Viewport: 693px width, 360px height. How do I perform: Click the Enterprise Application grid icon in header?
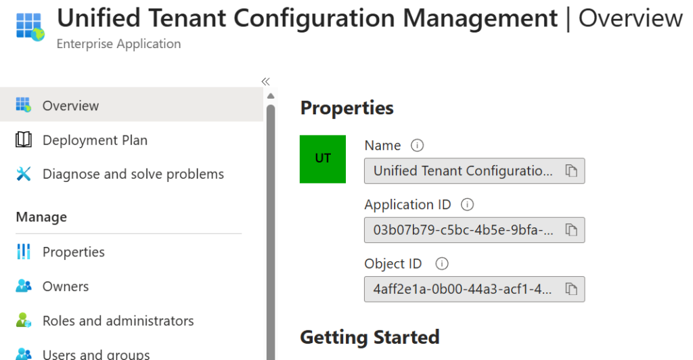click(x=28, y=25)
